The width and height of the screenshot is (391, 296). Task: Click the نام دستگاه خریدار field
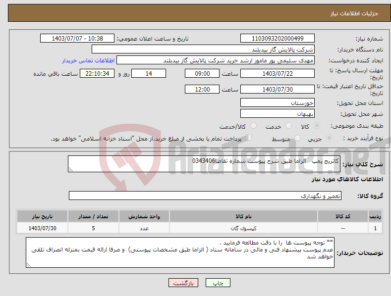click(203, 49)
